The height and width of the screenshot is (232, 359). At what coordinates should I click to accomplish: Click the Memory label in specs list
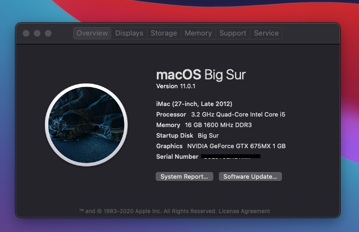(168, 125)
